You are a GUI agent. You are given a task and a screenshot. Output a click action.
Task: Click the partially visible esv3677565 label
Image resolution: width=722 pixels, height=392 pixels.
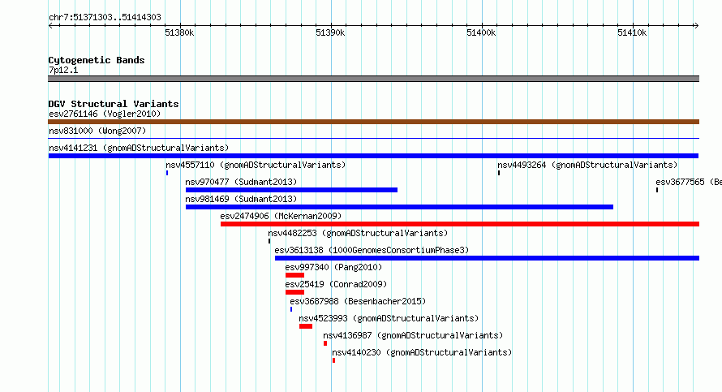689,182
